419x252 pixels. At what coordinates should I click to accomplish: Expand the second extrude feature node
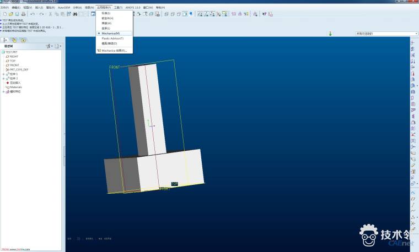point(3,79)
